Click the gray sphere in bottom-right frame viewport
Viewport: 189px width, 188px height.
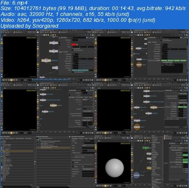[x=114, y=168]
